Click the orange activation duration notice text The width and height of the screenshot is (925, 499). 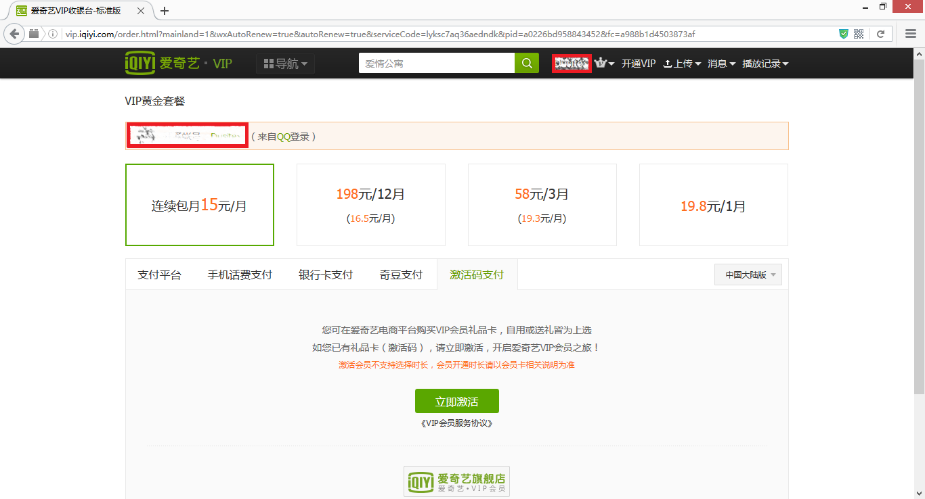coord(457,365)
